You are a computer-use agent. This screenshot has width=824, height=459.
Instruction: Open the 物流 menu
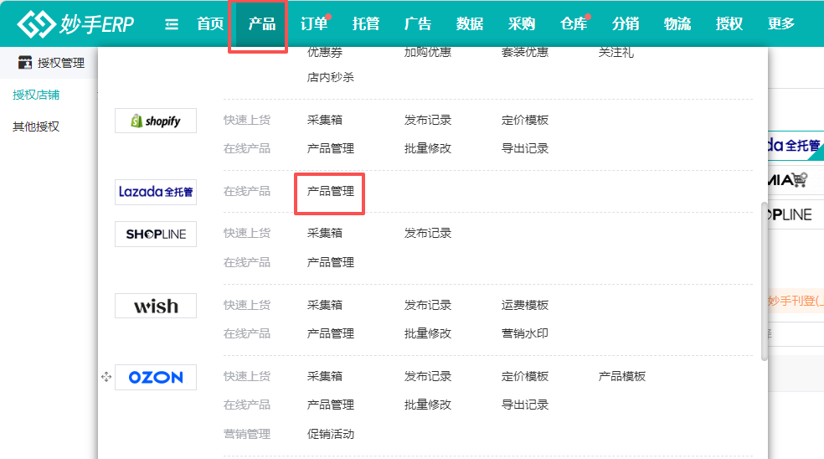(677, 23)
